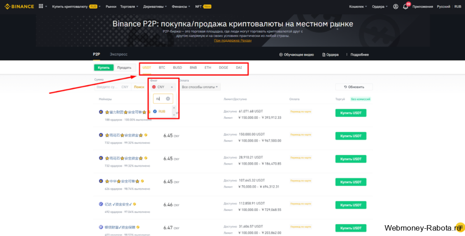Click the 6.46 CNY price
Image resolution: width=465 pixels, height=236 pixels.
(x=171, y=205)
